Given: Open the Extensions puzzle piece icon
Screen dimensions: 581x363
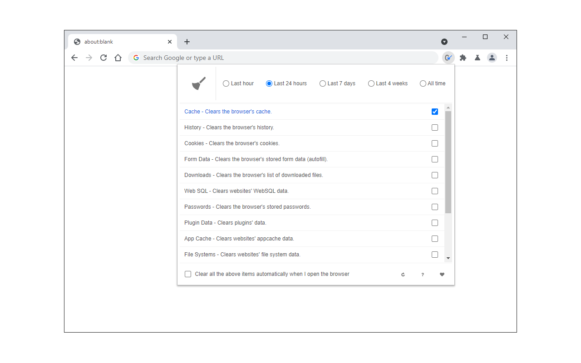Looking at the screenshot, I should pos(463,58).
